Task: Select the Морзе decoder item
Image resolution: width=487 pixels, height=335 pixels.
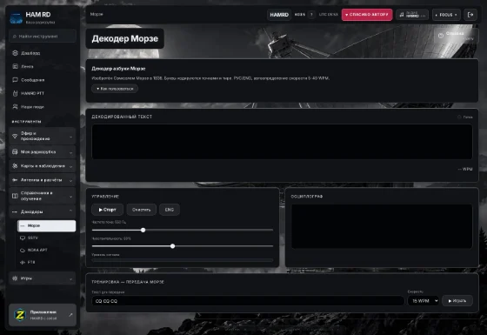Action: [x=46, y=225]
